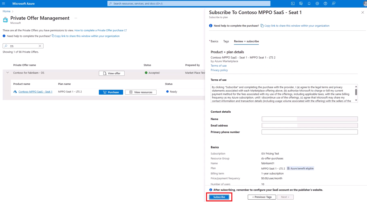Click the Terms of use scroll up arrow
This screenshot has width=367, height=202.
click(356, 86)
